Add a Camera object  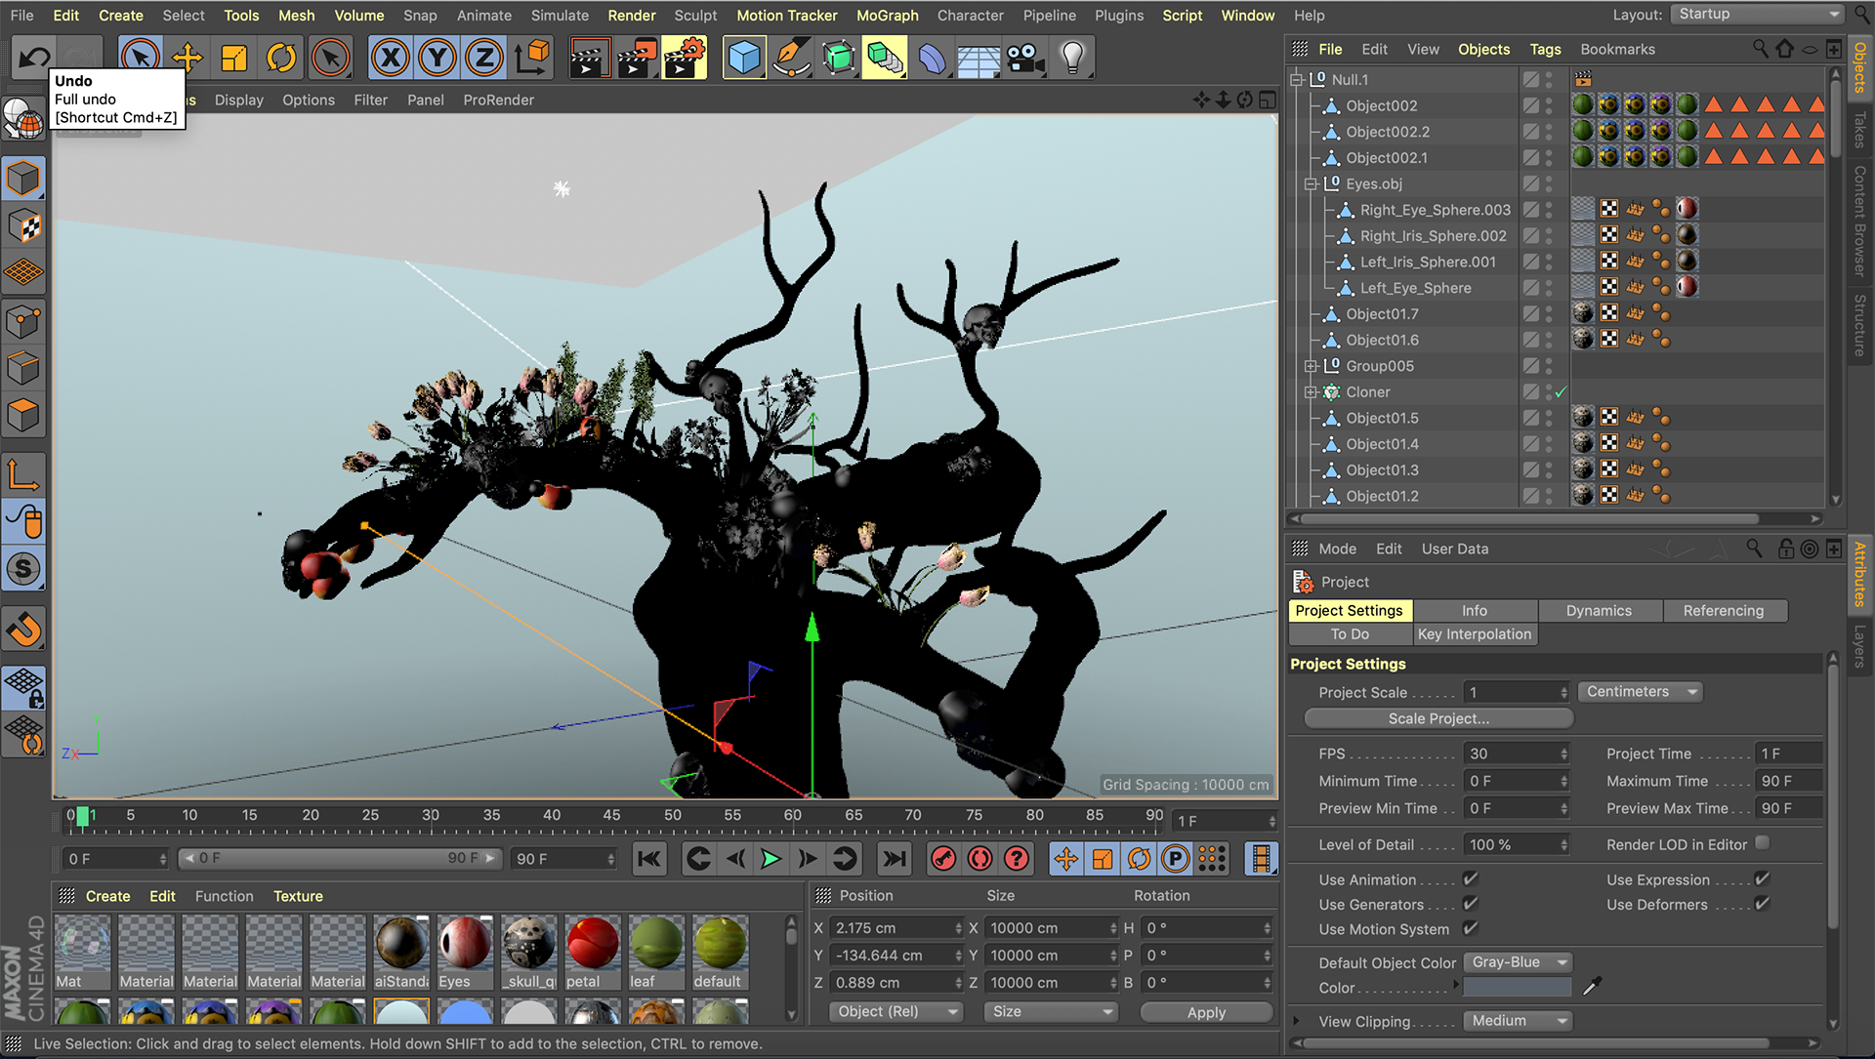(x=1025, y=59)
